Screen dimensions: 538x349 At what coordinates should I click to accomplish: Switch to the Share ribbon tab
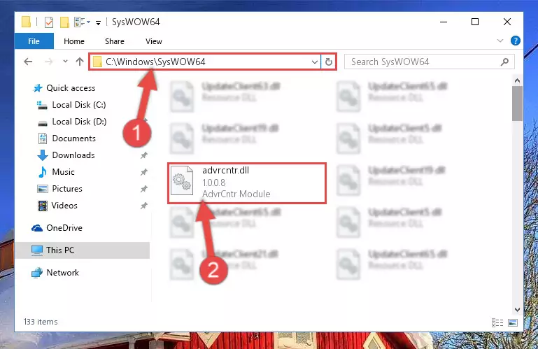click(x=115, y=41)
